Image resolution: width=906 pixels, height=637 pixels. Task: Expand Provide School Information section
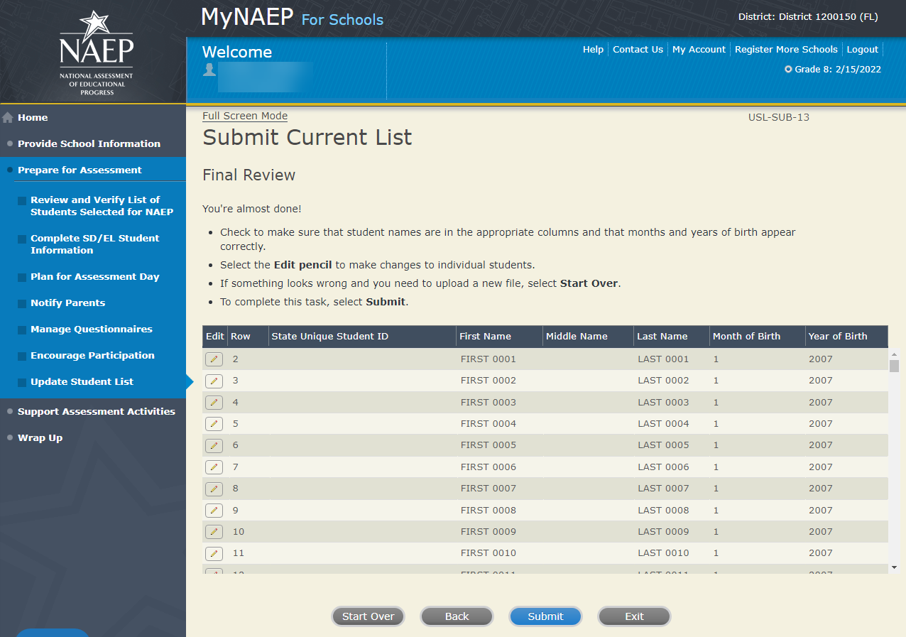point(89,143)
